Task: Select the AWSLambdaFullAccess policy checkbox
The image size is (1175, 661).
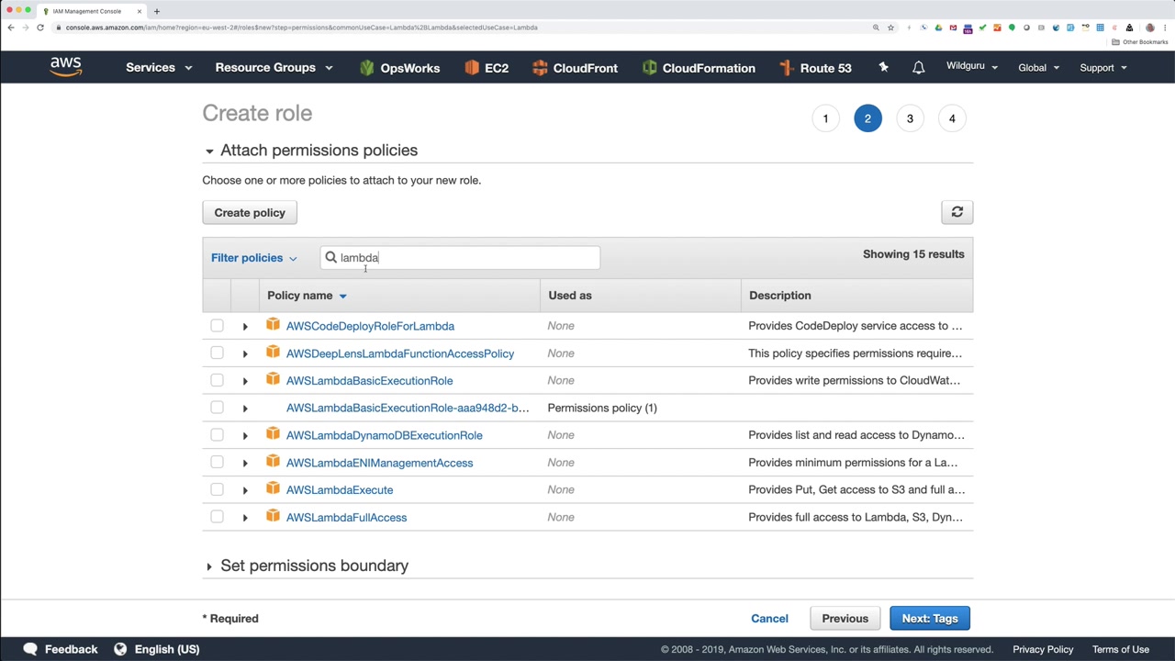Action: tap(217, 517)
